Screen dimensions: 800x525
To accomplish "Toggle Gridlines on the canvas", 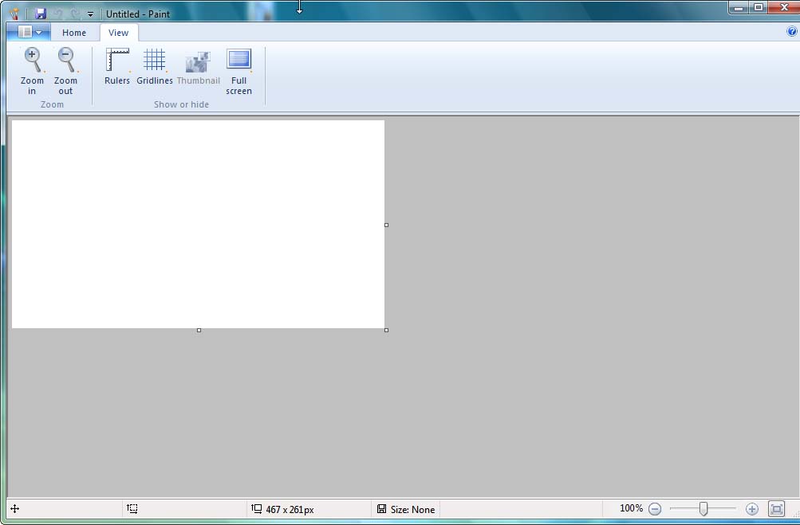I will pos(154,61).
